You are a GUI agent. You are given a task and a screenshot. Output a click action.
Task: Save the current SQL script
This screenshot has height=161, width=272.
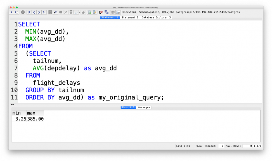[x=50, y=12]
